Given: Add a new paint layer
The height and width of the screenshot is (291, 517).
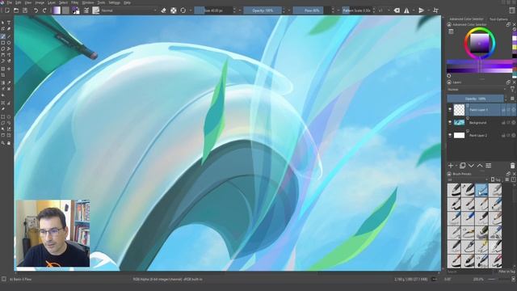Looking at the screenshot, I should pos(451,166).
